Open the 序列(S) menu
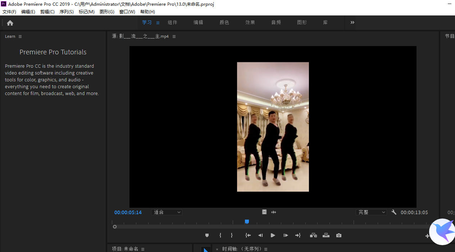Screen dimensions: 455x252 [67, 12]
